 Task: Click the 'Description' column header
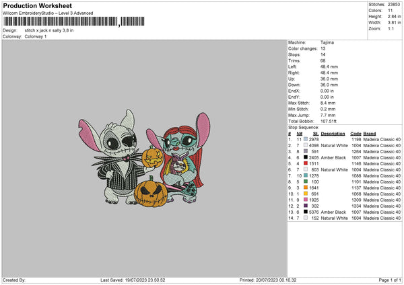tap(333, 134)
